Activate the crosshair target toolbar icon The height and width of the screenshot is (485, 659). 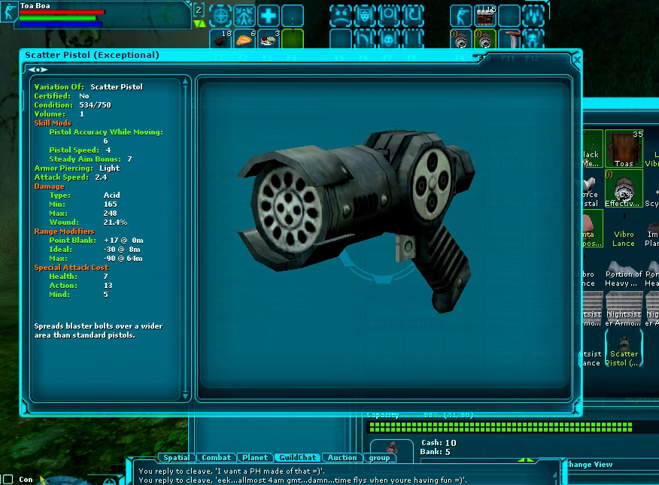point(220,15)
